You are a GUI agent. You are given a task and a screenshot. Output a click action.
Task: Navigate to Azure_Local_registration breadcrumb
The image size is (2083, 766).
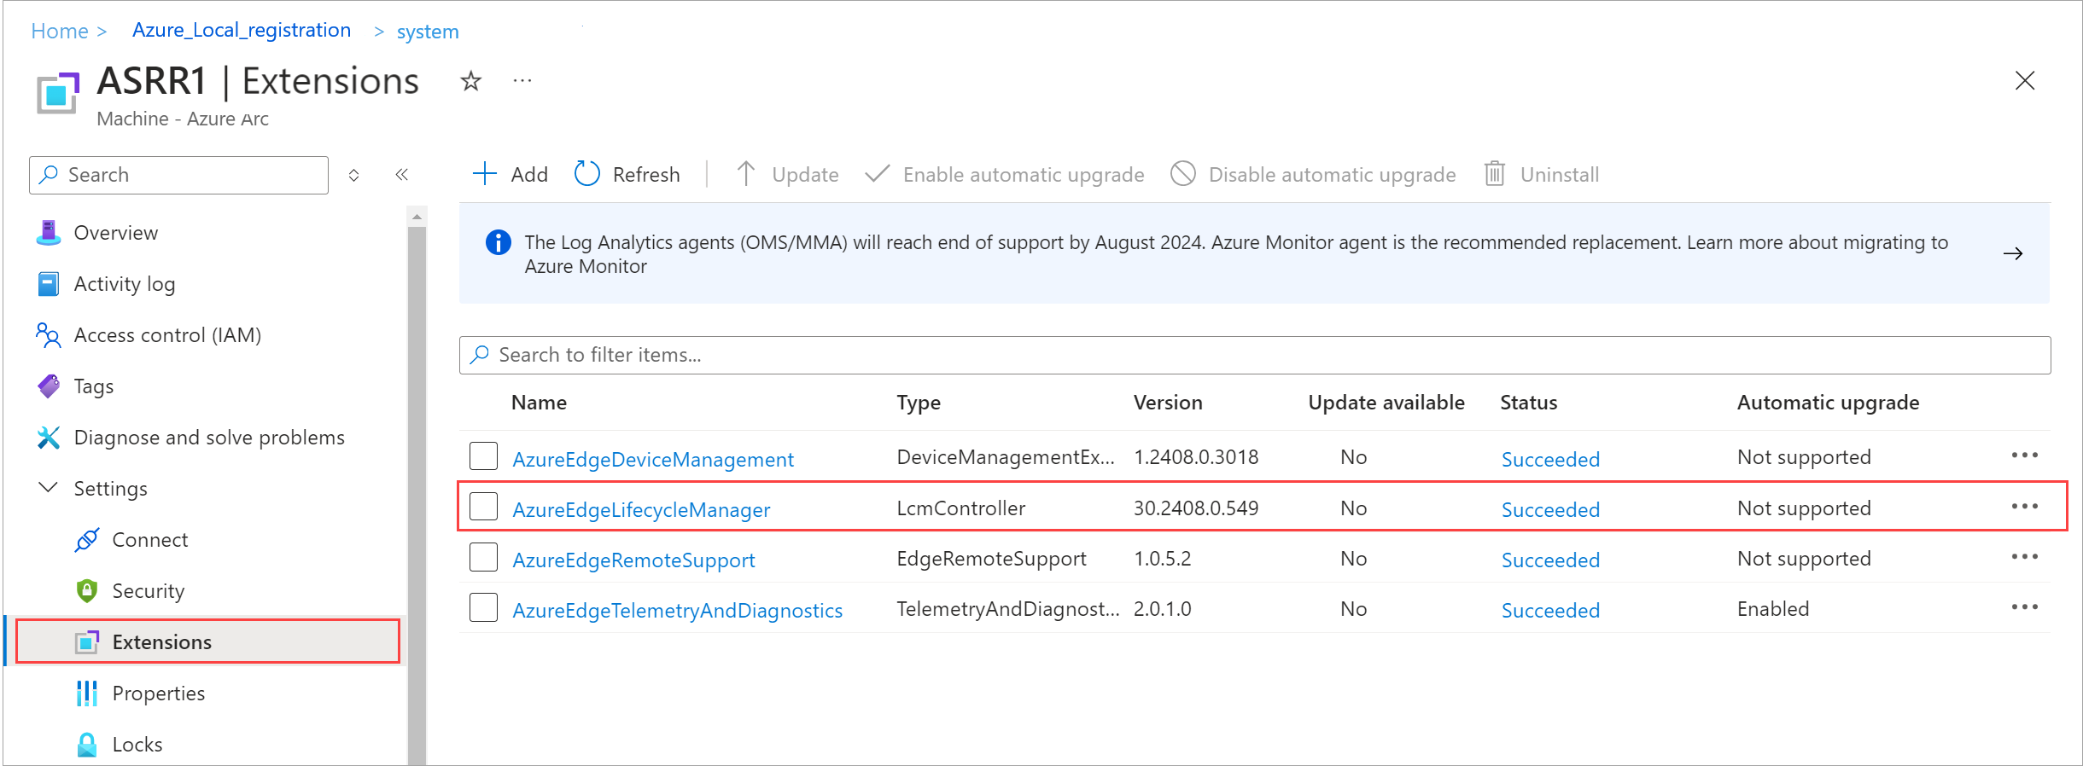click(242, 31)
